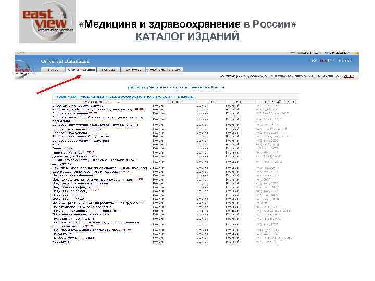Click the '(UDB-MED)' database code link
The image size is (375, 281).
click(x=67, y=97)
